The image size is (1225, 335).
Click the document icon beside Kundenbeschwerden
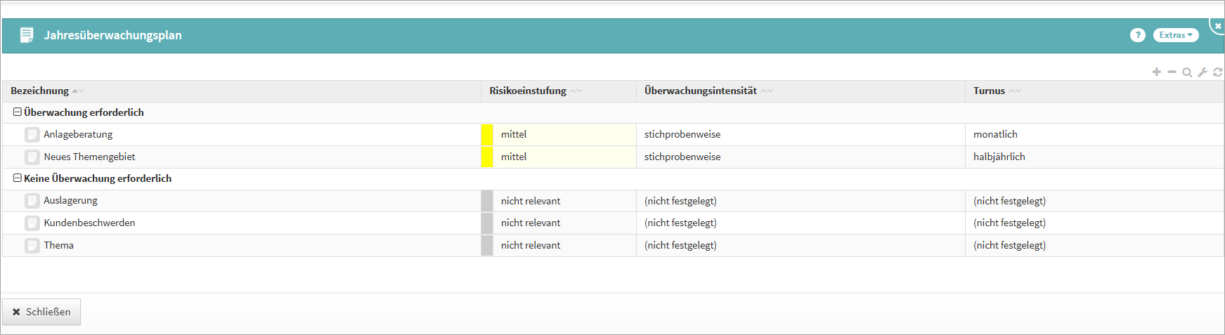(x=32, y=223)
